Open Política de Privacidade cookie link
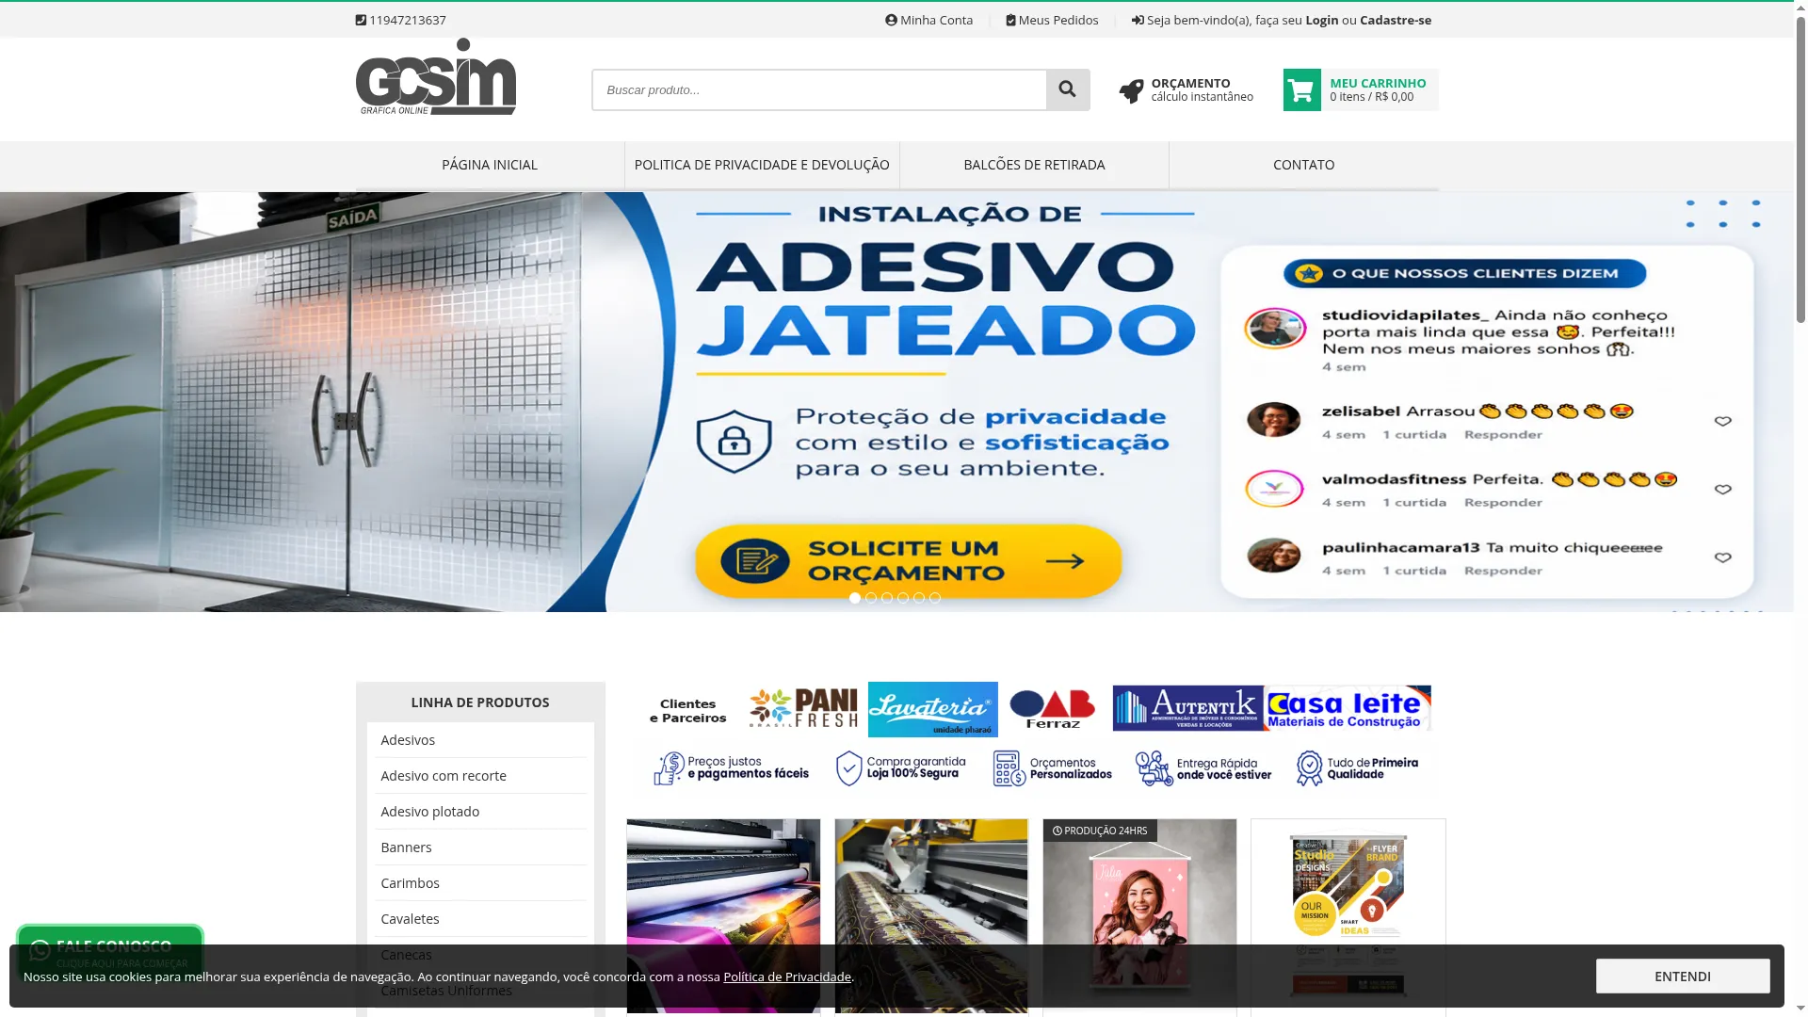 click(x=787, y=977)
